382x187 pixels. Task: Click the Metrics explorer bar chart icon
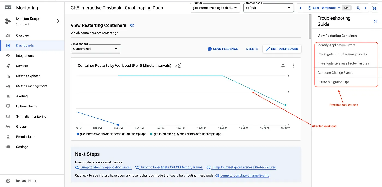tap(8, 76)
